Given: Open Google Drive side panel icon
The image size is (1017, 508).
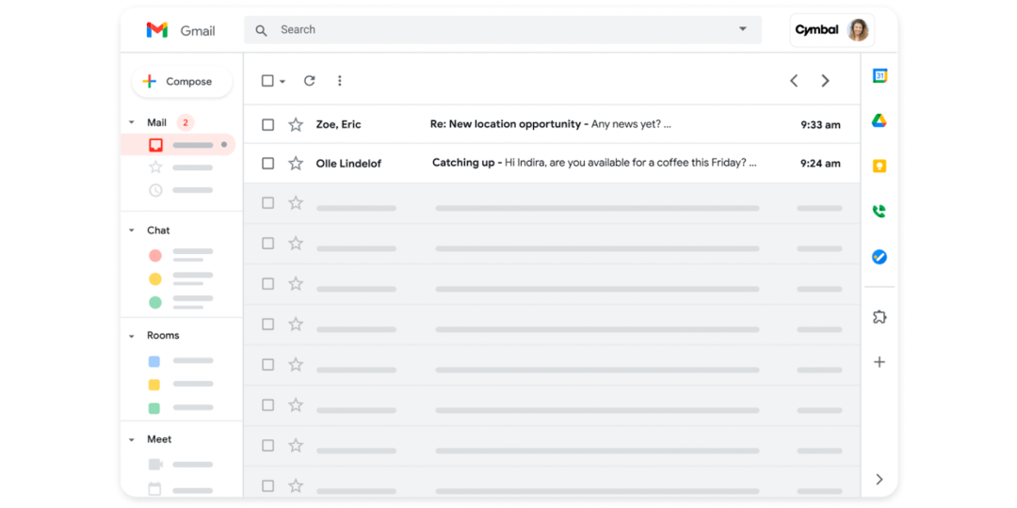Looking at the screenshot, I should click(x=880, y=121).
